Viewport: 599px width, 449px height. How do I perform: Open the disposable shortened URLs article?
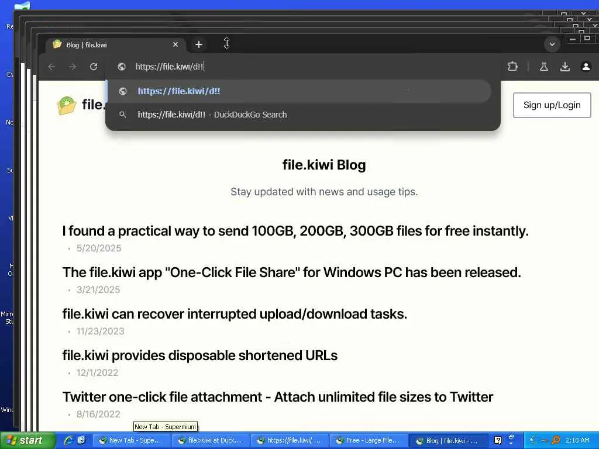(200, 355)
